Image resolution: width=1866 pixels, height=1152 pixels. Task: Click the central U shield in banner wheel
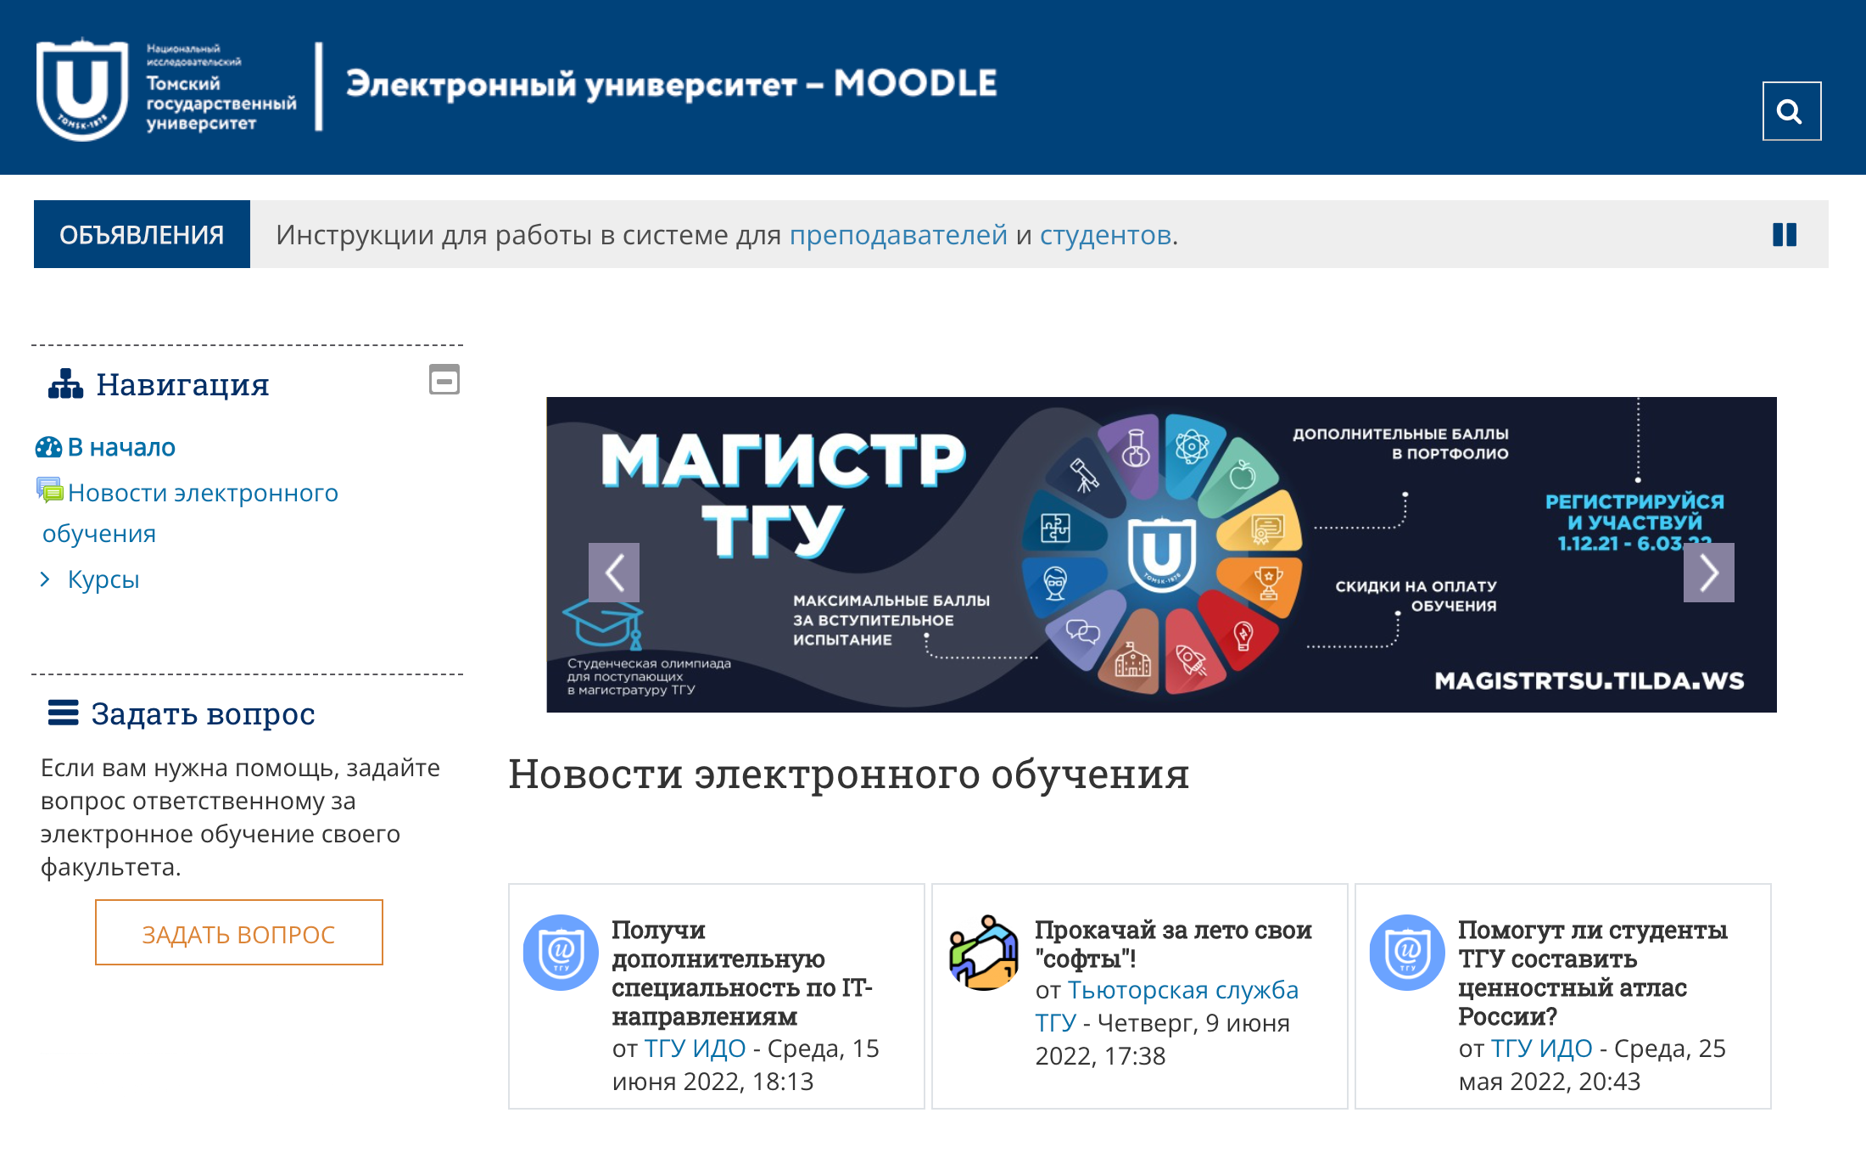point(1161,554)
